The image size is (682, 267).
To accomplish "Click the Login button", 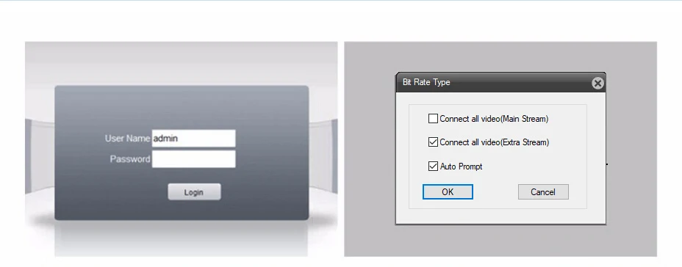I will click(x=194, y=192).
